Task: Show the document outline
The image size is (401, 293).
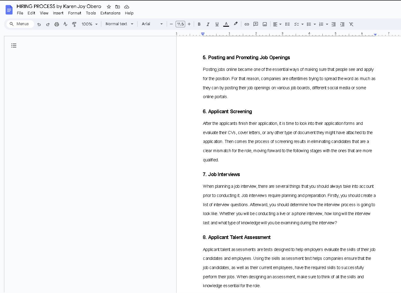Action: [x=14, y=46]
